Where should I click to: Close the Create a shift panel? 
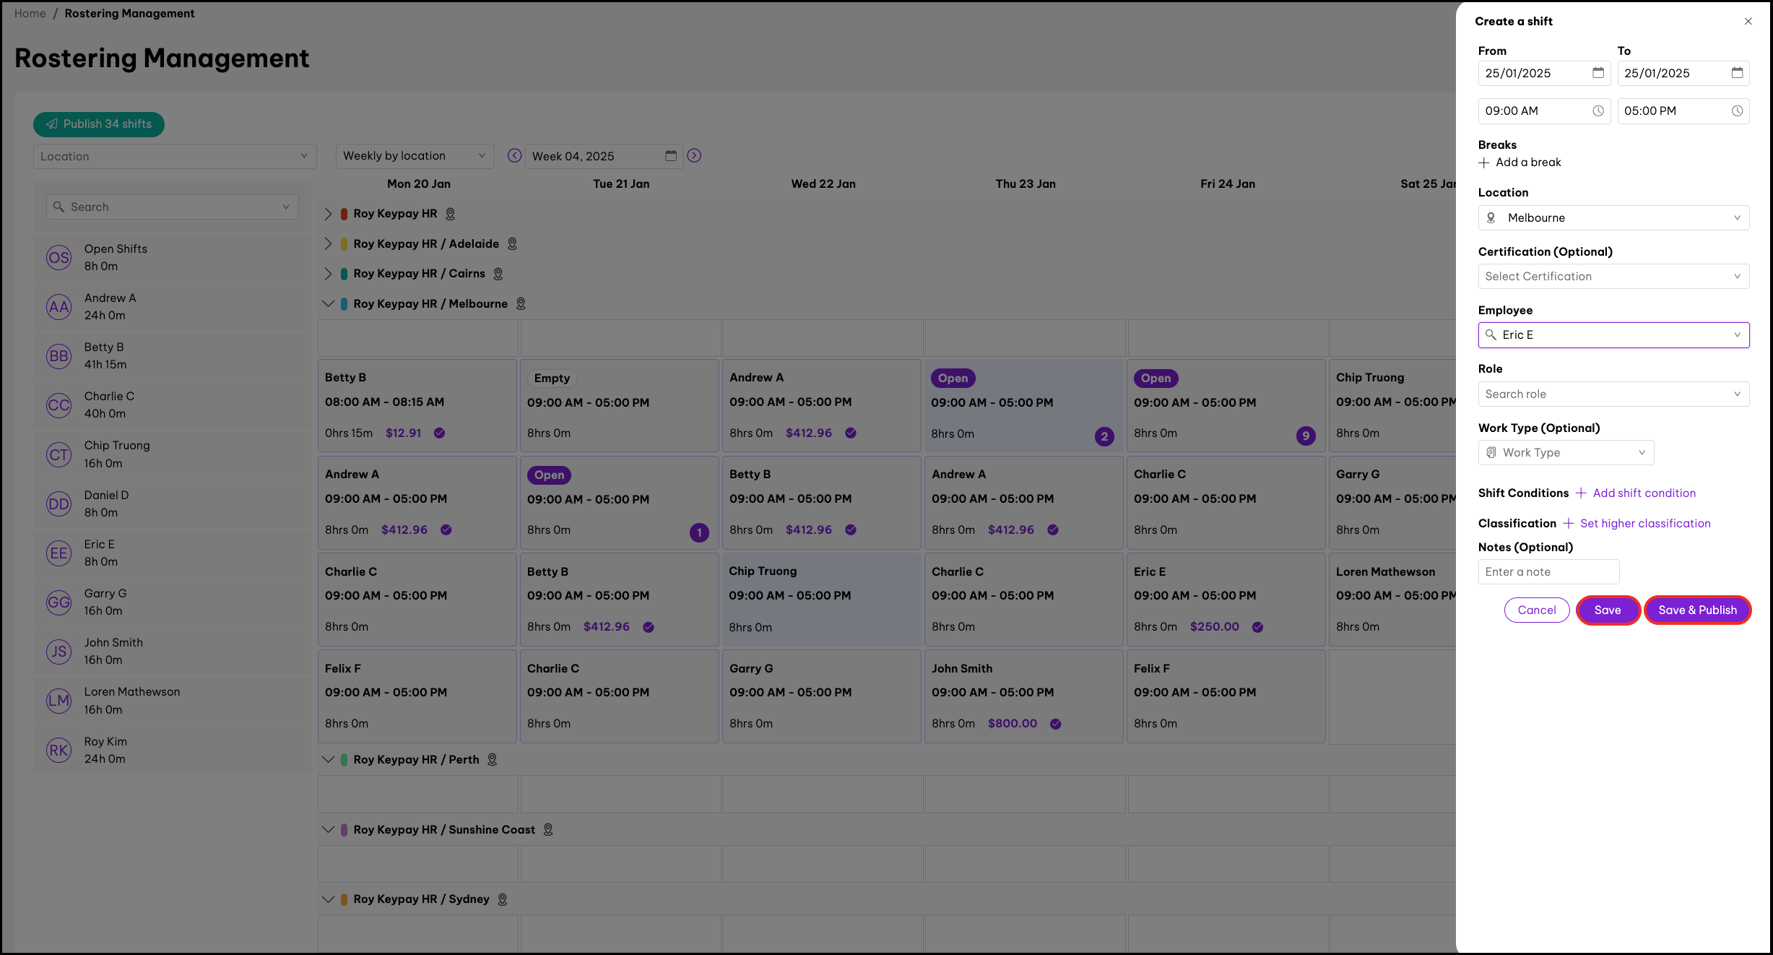(1748, 21)
